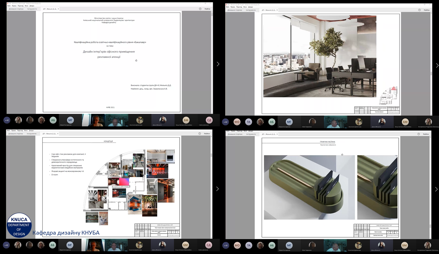Select Діана Жельніо's tile below the card holder page
This screenshot has width=439, height=254.
[x=381, y=246]
